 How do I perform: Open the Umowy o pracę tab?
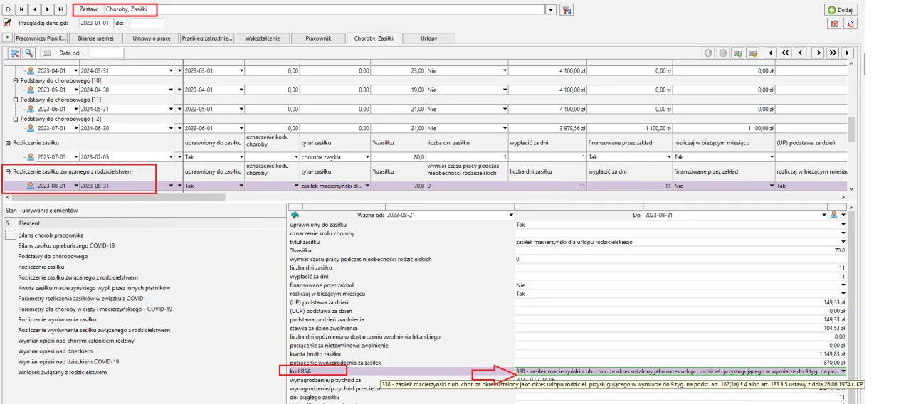[x=152, y=38]
